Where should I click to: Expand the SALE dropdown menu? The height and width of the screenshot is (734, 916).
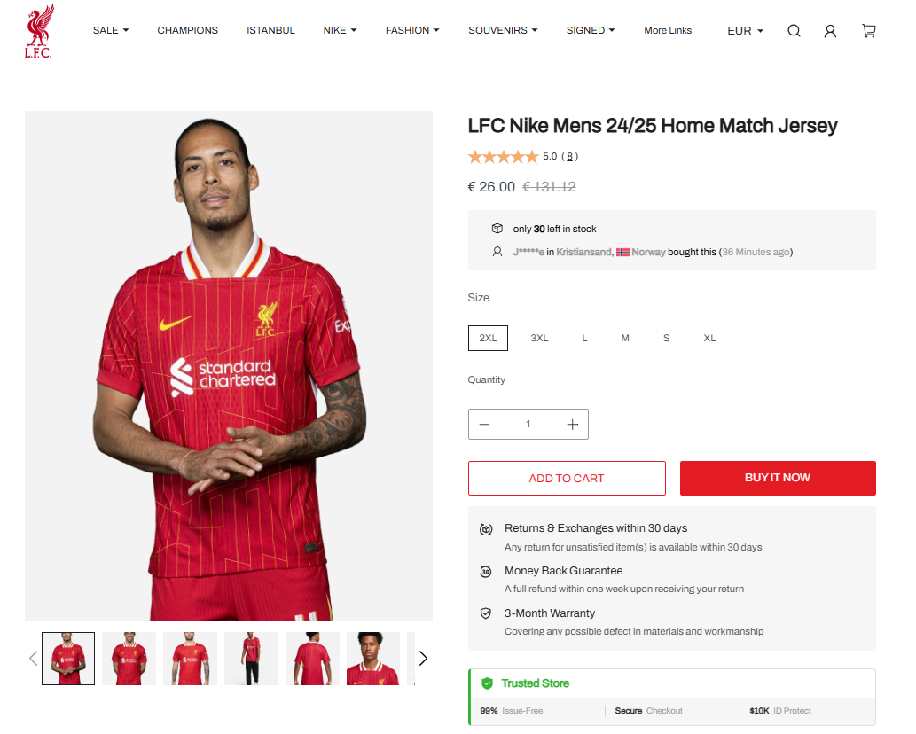(111, 30)
